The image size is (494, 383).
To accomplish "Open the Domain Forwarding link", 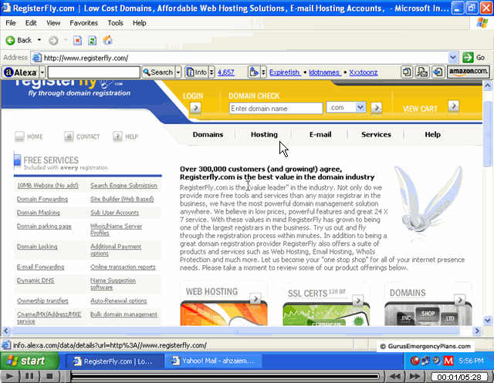I will click(42, 199).
